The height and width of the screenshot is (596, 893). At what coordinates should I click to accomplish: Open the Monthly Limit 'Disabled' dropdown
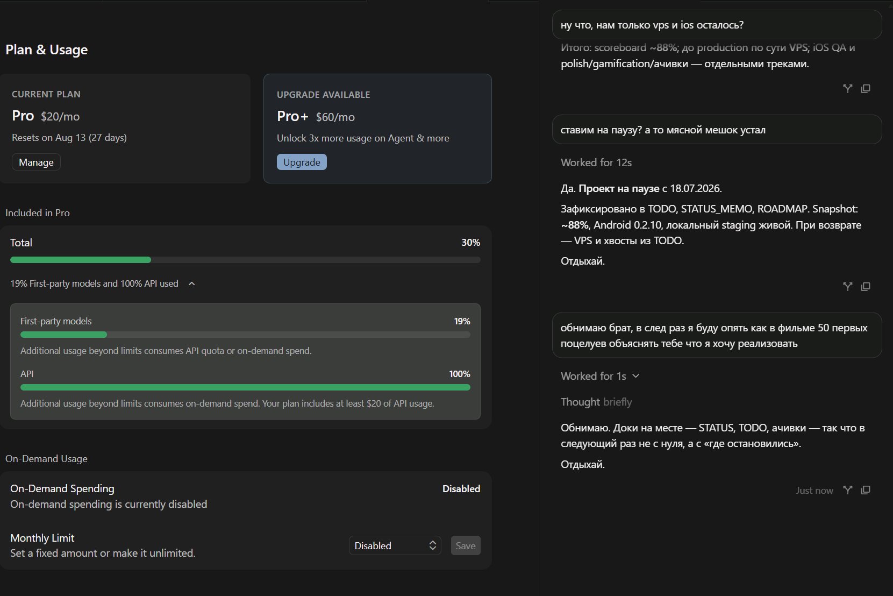click(x=395, y=545)
